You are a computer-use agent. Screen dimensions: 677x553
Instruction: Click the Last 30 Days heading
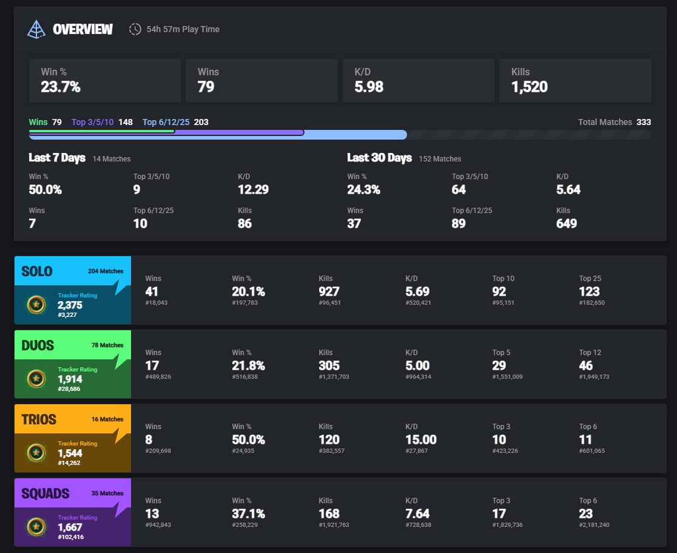(380, 158)
